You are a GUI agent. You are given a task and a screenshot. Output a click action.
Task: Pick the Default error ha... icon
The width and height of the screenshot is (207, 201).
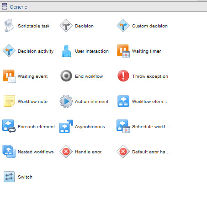tap(123, 151)
